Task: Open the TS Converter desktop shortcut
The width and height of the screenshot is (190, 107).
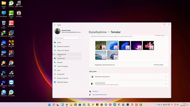Action: [11, 93]
